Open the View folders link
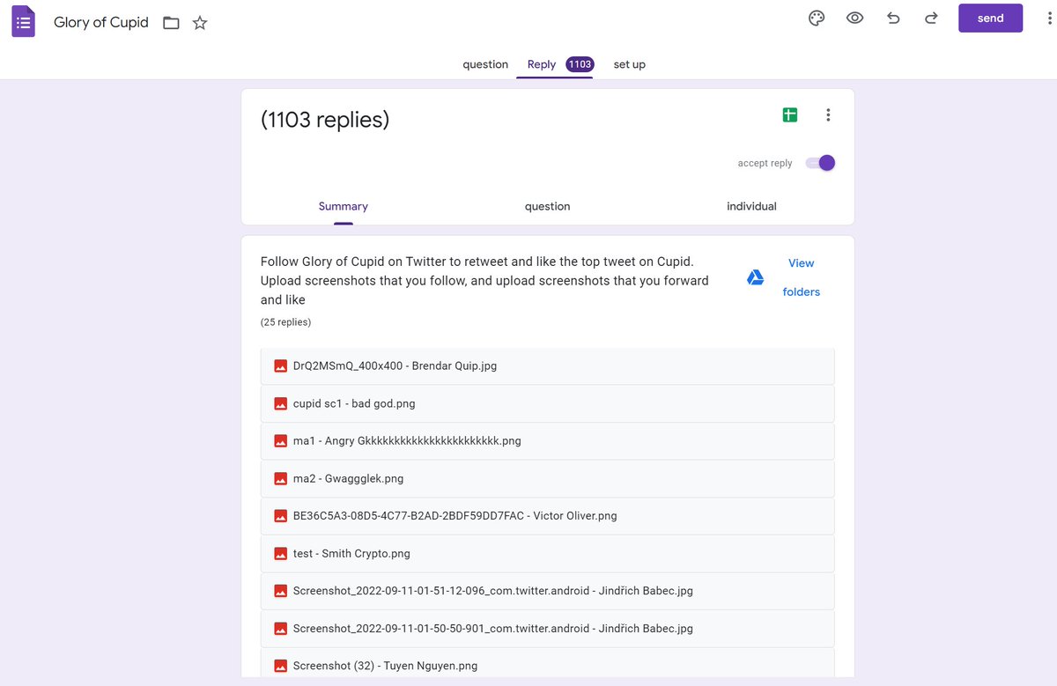This screenshot has width=1057, height=686. pyautogui.click(x=802, y=277)
